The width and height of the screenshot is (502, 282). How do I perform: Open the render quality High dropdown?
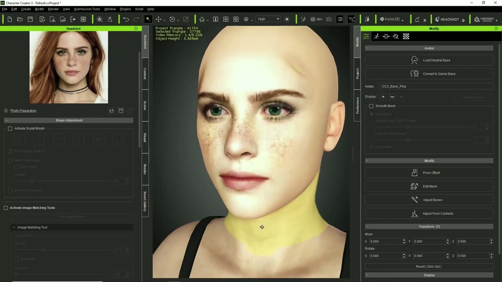[x=268, y=19]
